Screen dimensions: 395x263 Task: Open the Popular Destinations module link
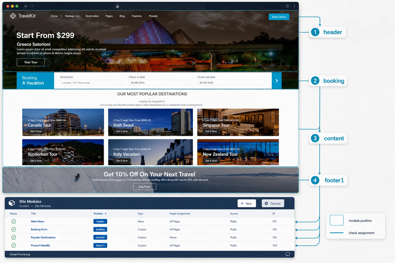click(43, 237)
